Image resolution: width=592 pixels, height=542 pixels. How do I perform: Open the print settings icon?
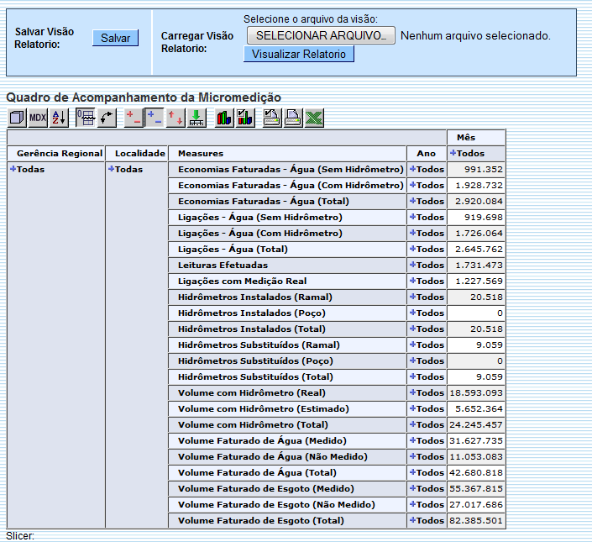[272, 118]
